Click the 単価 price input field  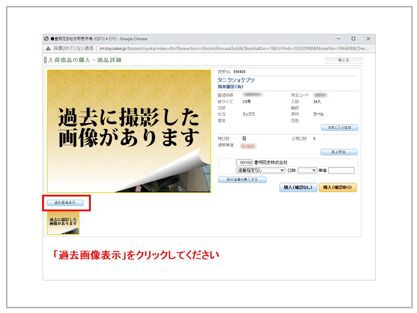[x=341, y=170]
